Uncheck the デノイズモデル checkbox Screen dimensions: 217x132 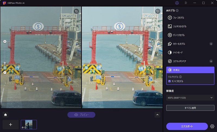click(170, 81)
